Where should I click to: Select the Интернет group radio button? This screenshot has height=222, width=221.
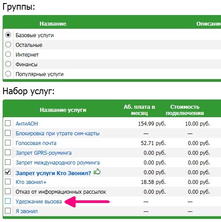pyautogui.click(x=8, y=54)
